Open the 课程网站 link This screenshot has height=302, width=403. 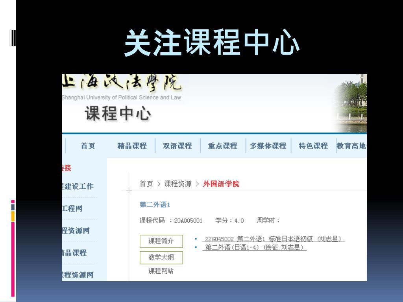(161, 271)
